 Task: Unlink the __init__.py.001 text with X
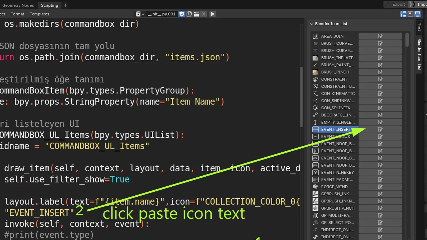(203, 14)
